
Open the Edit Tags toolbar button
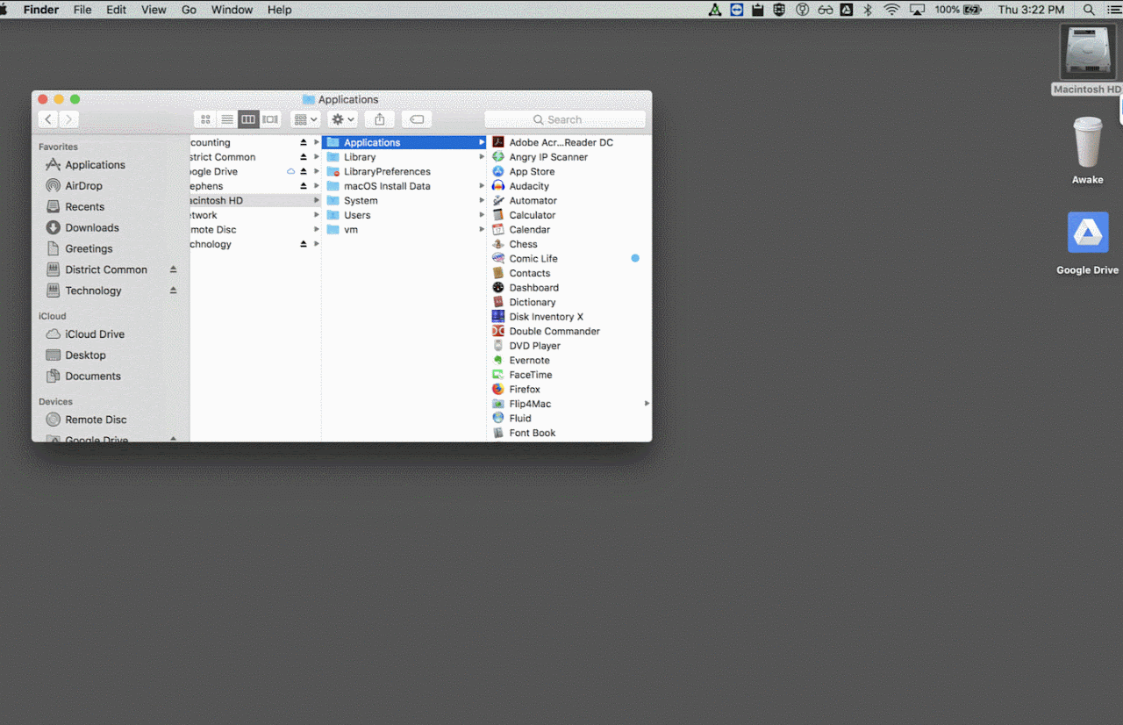417,119
